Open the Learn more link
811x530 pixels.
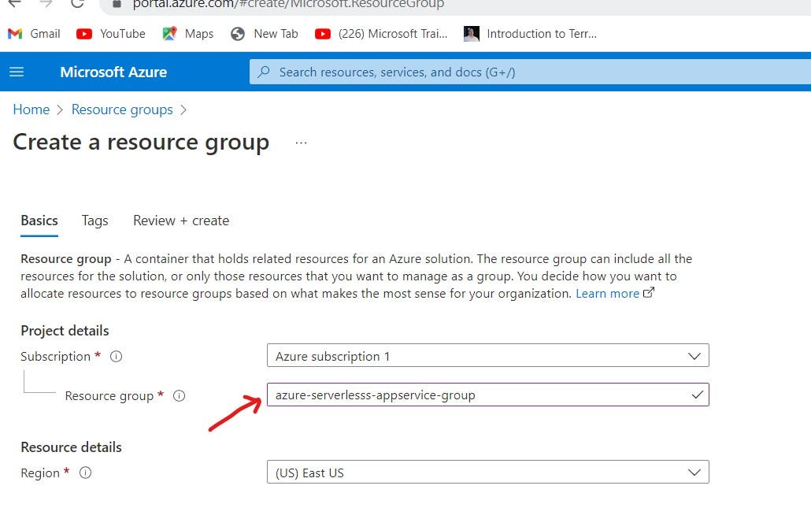607,293
